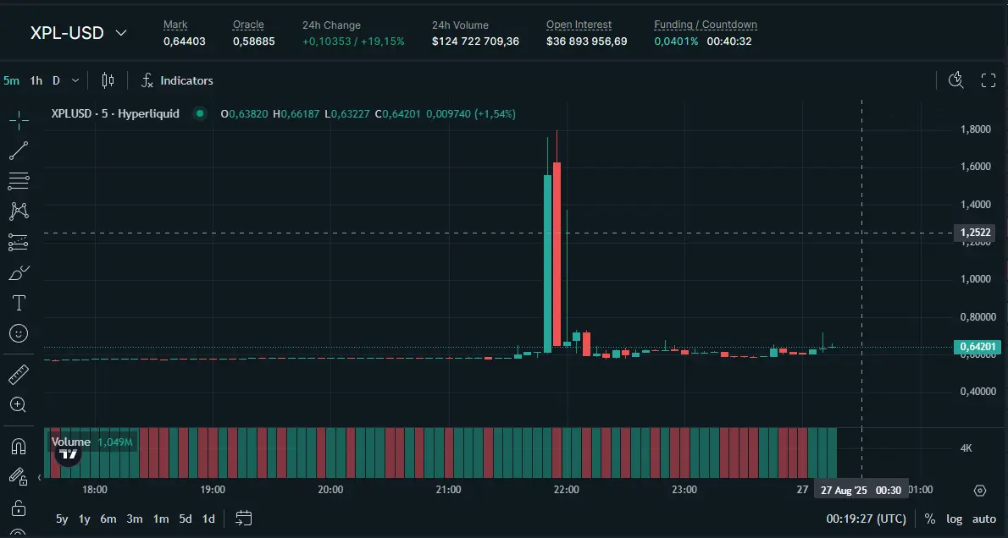Expand the timeframe dropdown chevron

point(75,80)
